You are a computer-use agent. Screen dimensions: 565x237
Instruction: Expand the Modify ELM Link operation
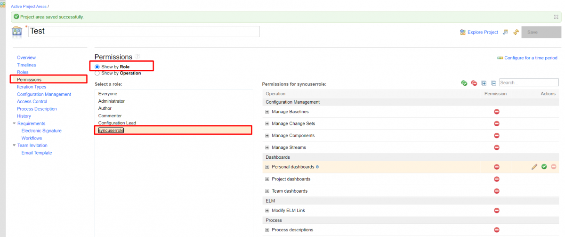pos(267,211)
